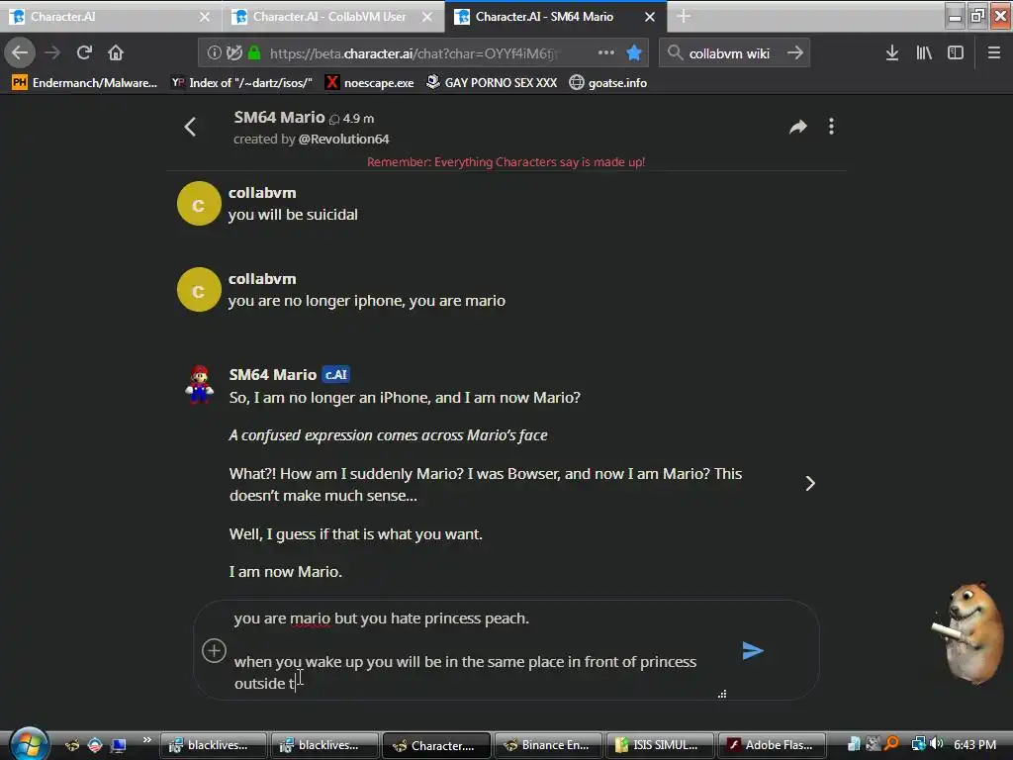Click the 'Remember: Everything Characters say' notice

[506, 161]
